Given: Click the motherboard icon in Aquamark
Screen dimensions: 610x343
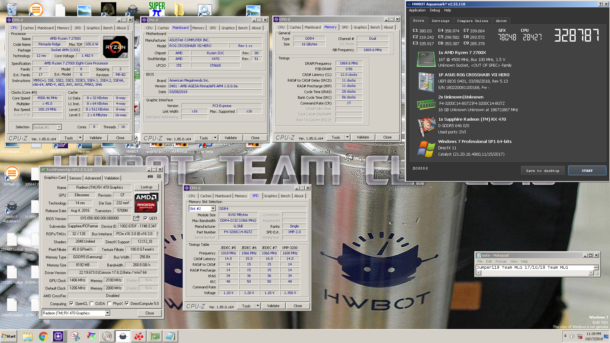Looking at the screenshot, I should pos(426,82).
